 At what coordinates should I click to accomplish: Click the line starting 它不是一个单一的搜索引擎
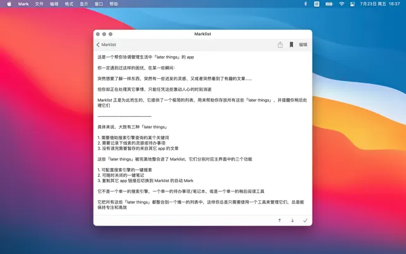click(181, 191)
